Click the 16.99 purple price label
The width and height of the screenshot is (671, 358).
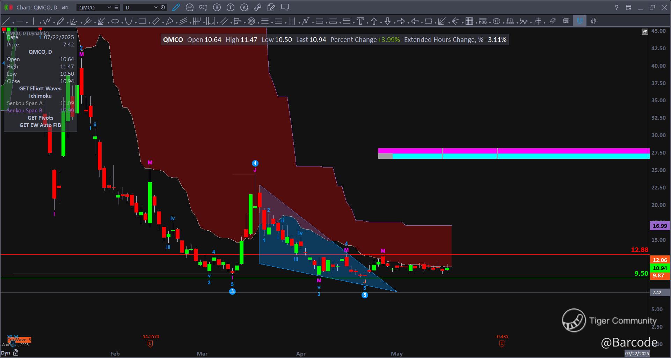(659, 226)
